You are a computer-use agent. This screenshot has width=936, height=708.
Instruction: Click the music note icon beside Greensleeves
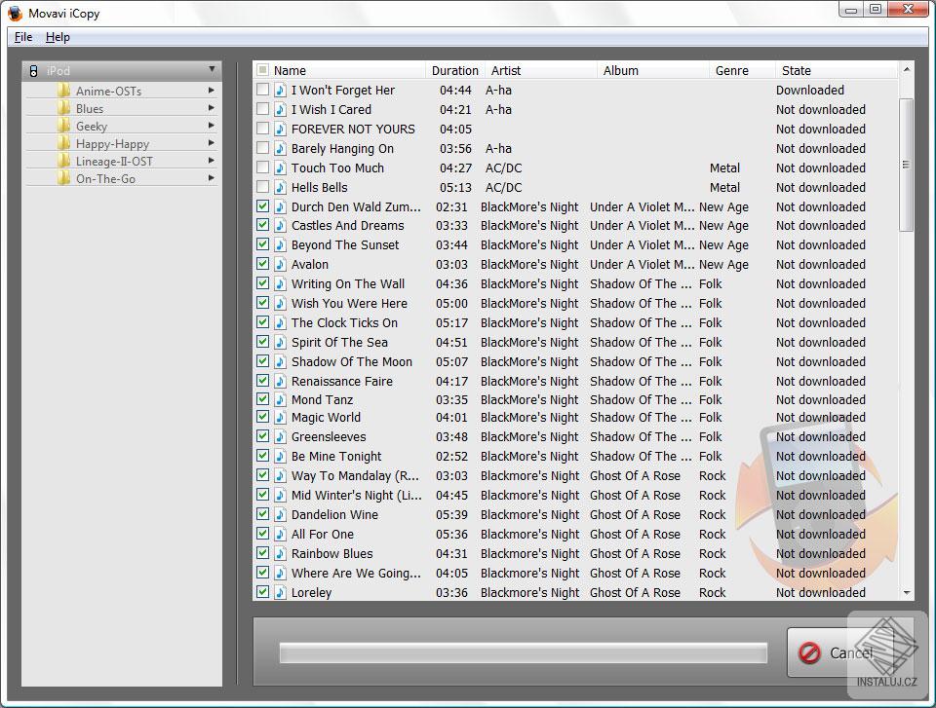click(280, 436)
